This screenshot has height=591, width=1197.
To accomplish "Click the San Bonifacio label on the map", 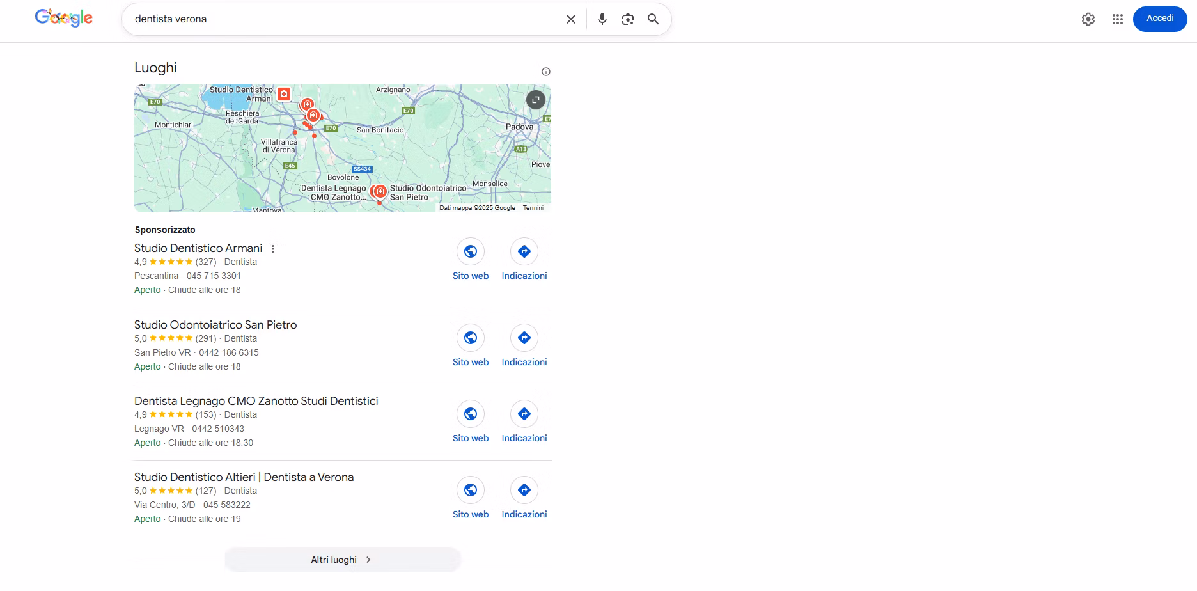I will click(380, 130).
